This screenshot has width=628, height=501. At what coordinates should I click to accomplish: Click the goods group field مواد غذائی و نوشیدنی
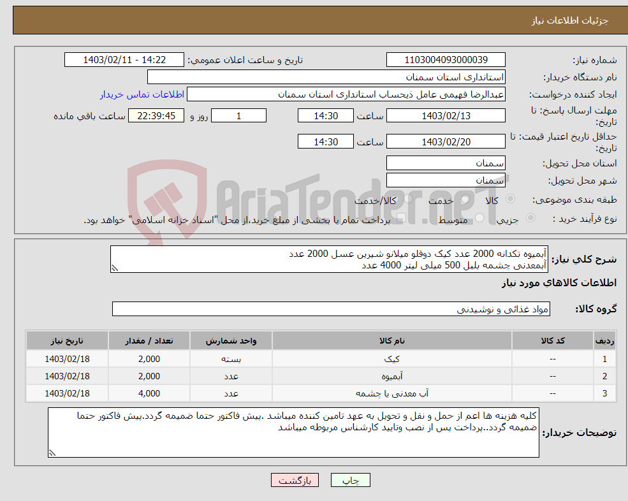pyautogui.click(x=332, y=309)
